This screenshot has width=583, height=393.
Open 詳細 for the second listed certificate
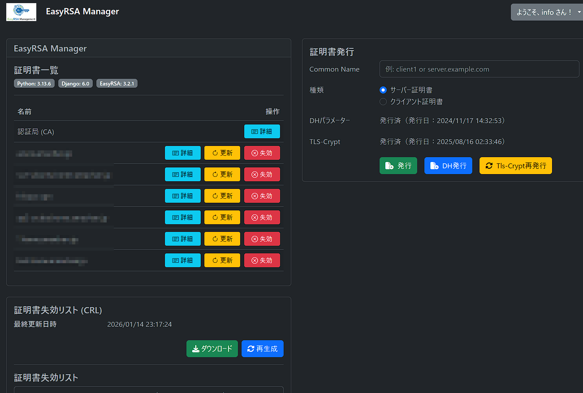point(182,175)
